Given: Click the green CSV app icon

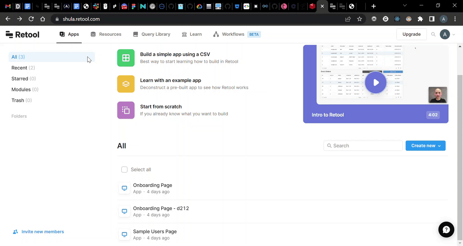Looking at the screenshot, I should coord(126,58).
